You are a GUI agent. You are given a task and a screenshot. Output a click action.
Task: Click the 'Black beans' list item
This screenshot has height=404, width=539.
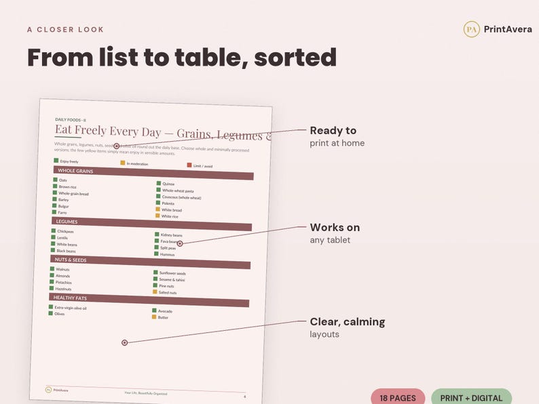(x=63, y=251)
